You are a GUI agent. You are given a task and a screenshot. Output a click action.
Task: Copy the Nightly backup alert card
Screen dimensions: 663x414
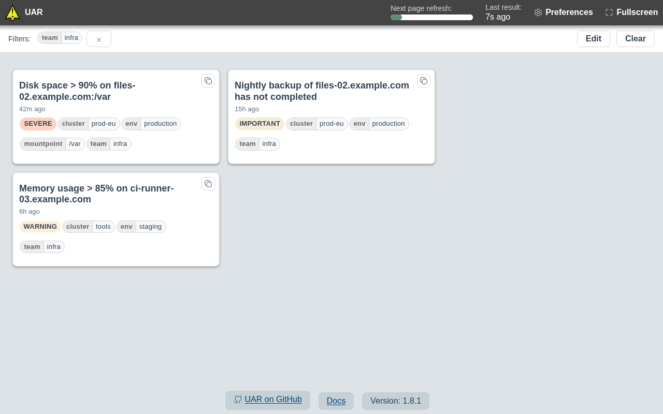point(424,81)
